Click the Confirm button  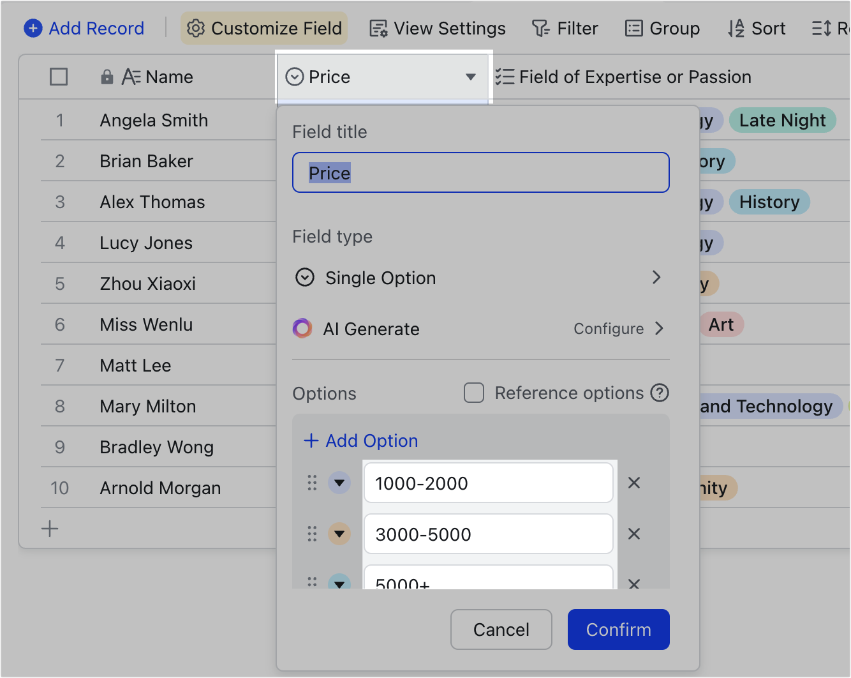[619, 629]
